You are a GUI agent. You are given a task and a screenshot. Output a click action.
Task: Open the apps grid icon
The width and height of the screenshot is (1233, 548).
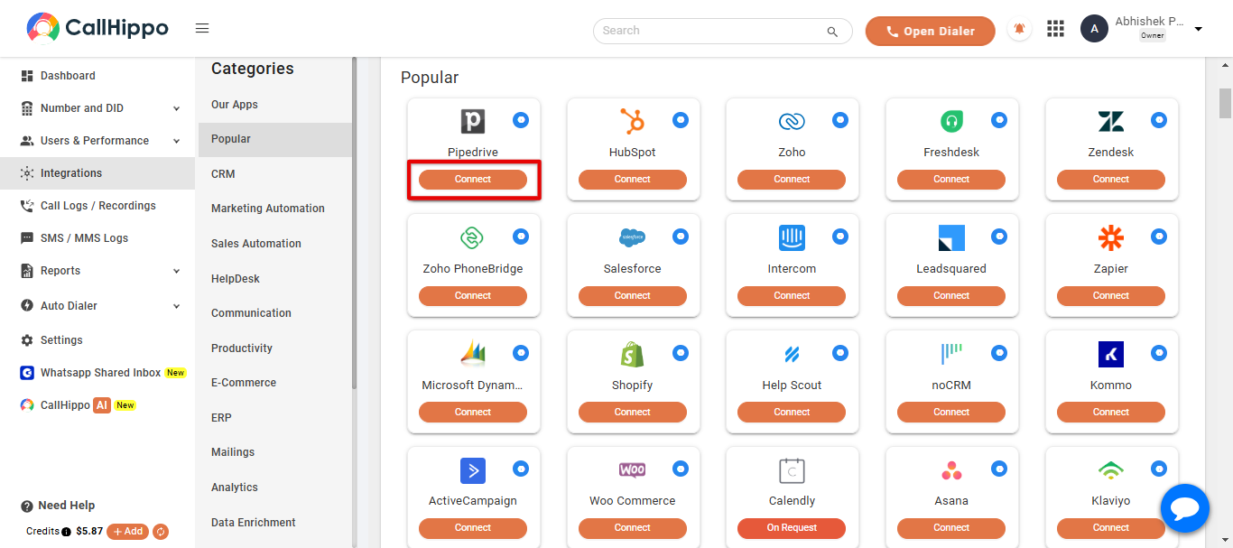coord(1055,30)
